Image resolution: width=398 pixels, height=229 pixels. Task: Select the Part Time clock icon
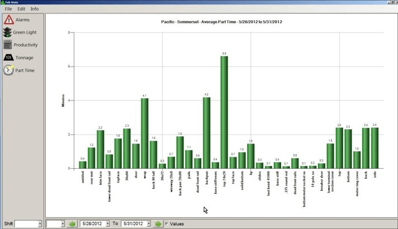(8, 70)
